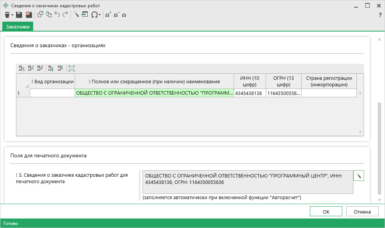Click the paste clipboard icon
This screenshot has width=385, height=228.
pos(48,15)
